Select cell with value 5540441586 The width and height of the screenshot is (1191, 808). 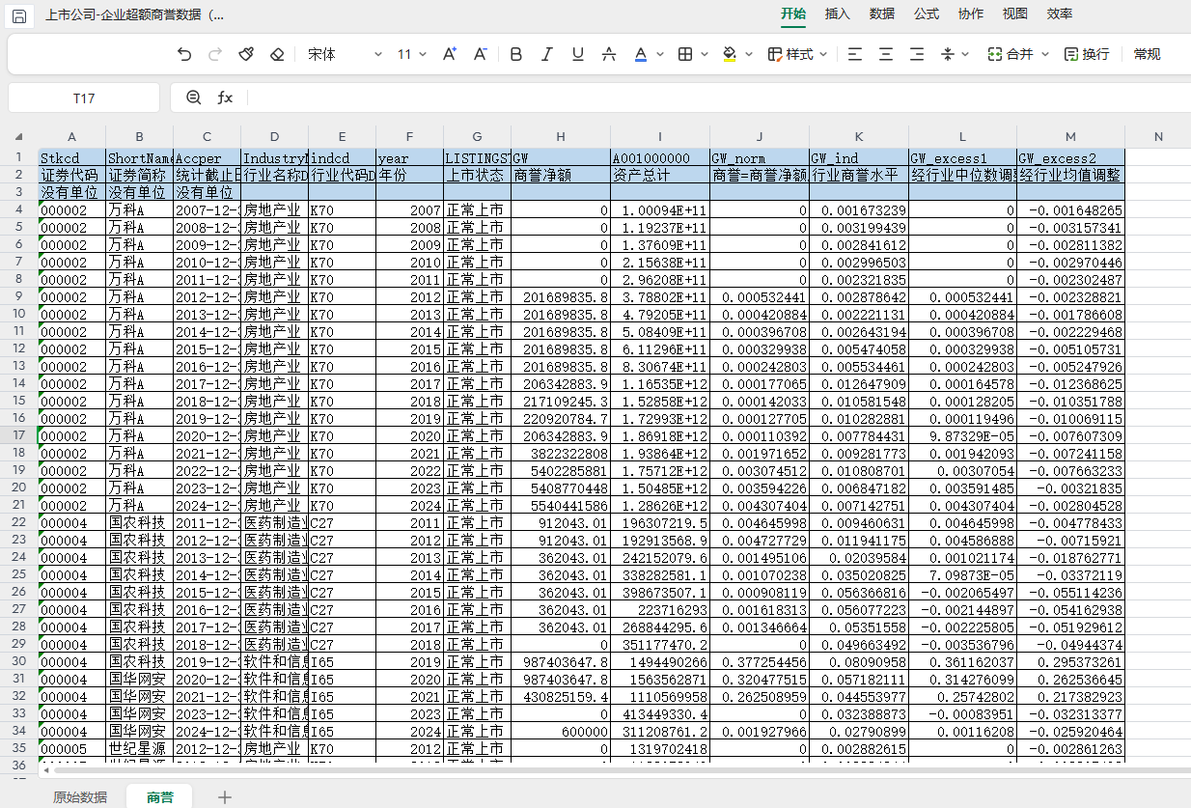pyautogui.click(x=561, y=505)
